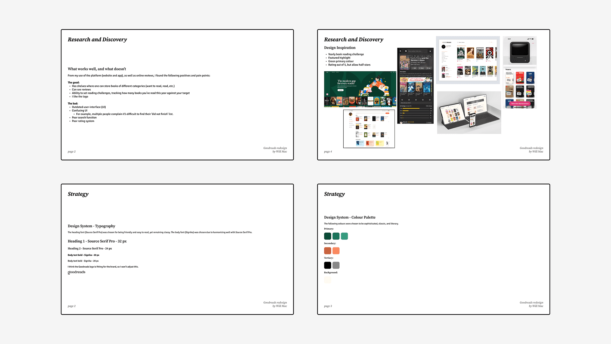This screenshot has height=344, width=611.
Task: Click the darkest green primary colour swatch
Action: point(327,236)
